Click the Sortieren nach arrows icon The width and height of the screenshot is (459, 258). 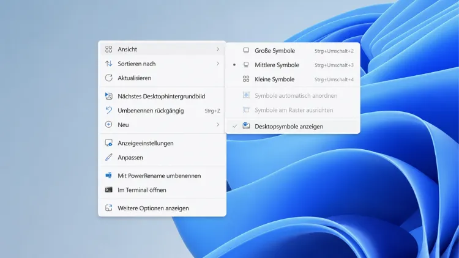click(108, 64)
